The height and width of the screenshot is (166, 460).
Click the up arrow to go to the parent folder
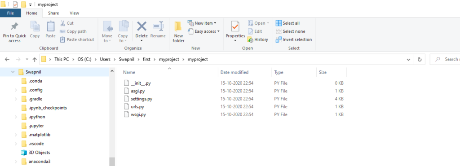tap(35, 59)
